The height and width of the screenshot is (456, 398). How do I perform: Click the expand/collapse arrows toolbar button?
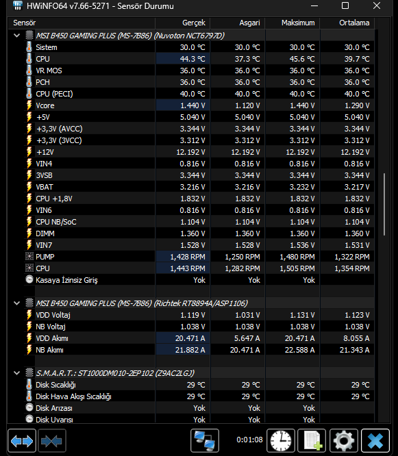(x=22, y=440)
